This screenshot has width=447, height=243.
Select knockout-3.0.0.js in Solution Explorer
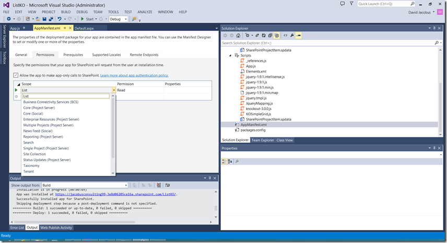258,108
